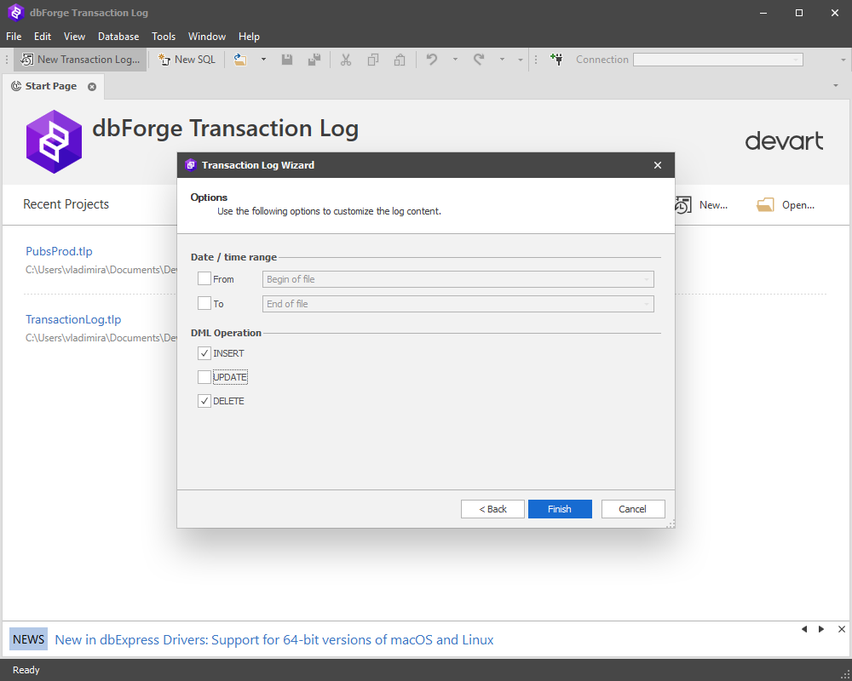
Task: Open the Connection toolbar overflow arrow
Action: pos(843,60)
